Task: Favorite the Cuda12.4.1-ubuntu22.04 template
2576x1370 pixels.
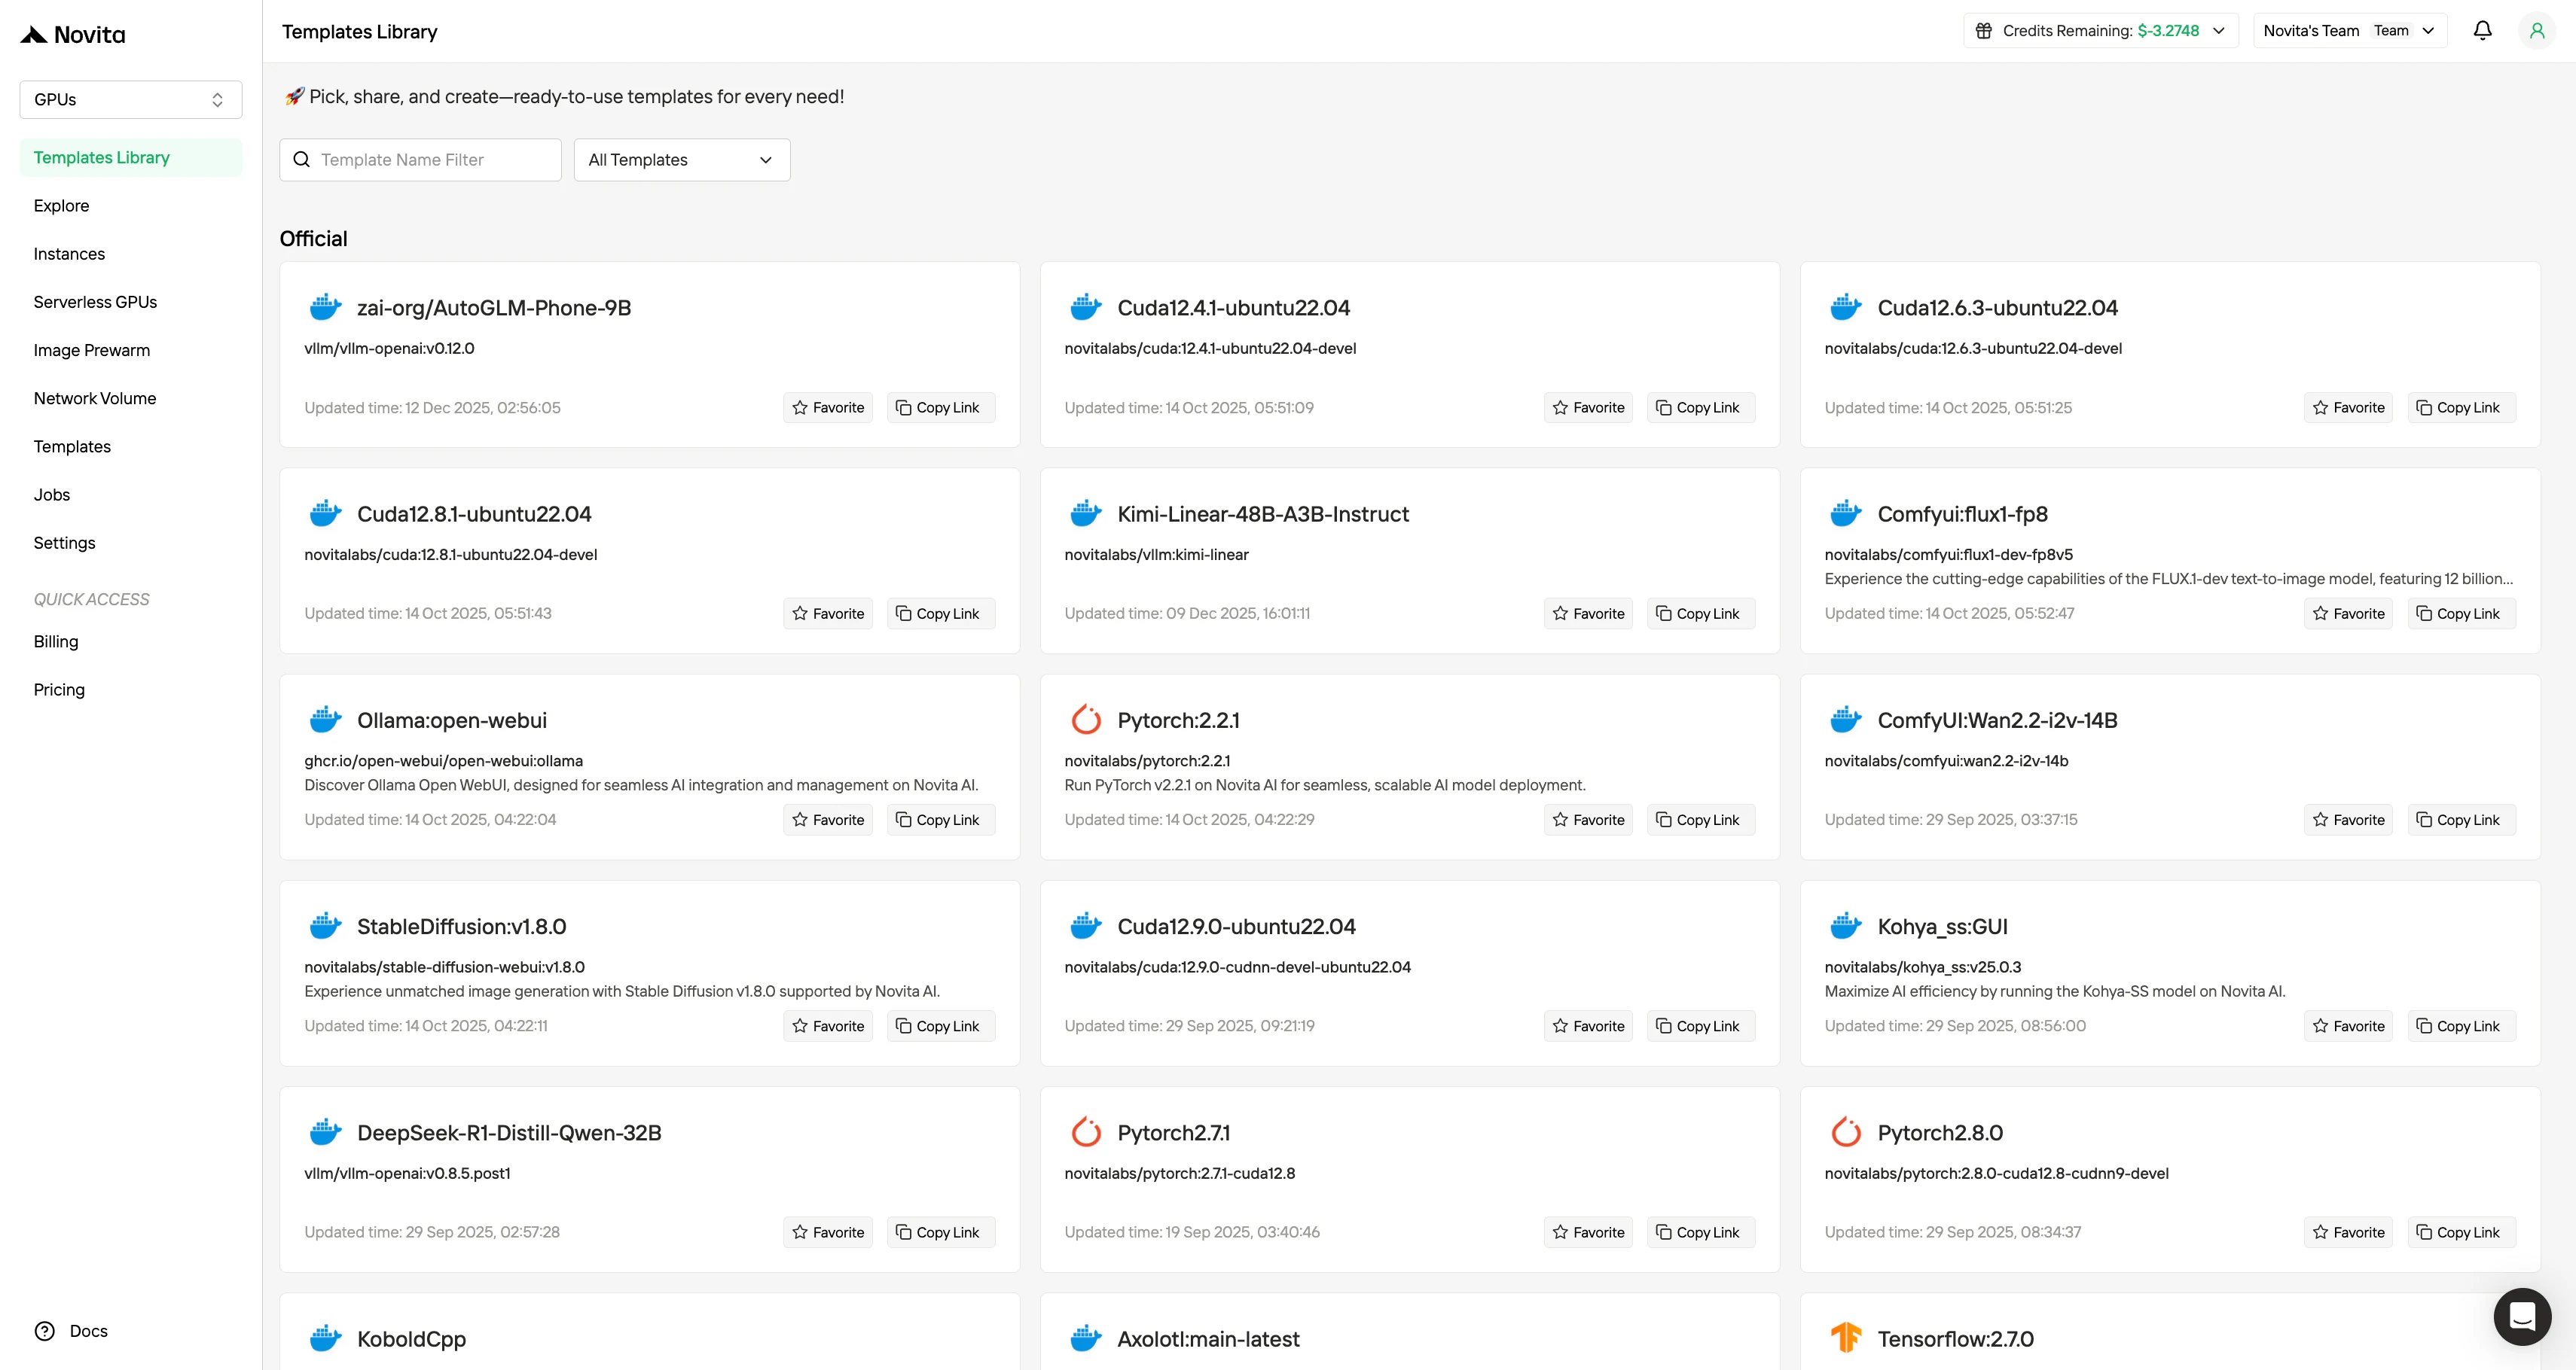Action: [1588, 408]
